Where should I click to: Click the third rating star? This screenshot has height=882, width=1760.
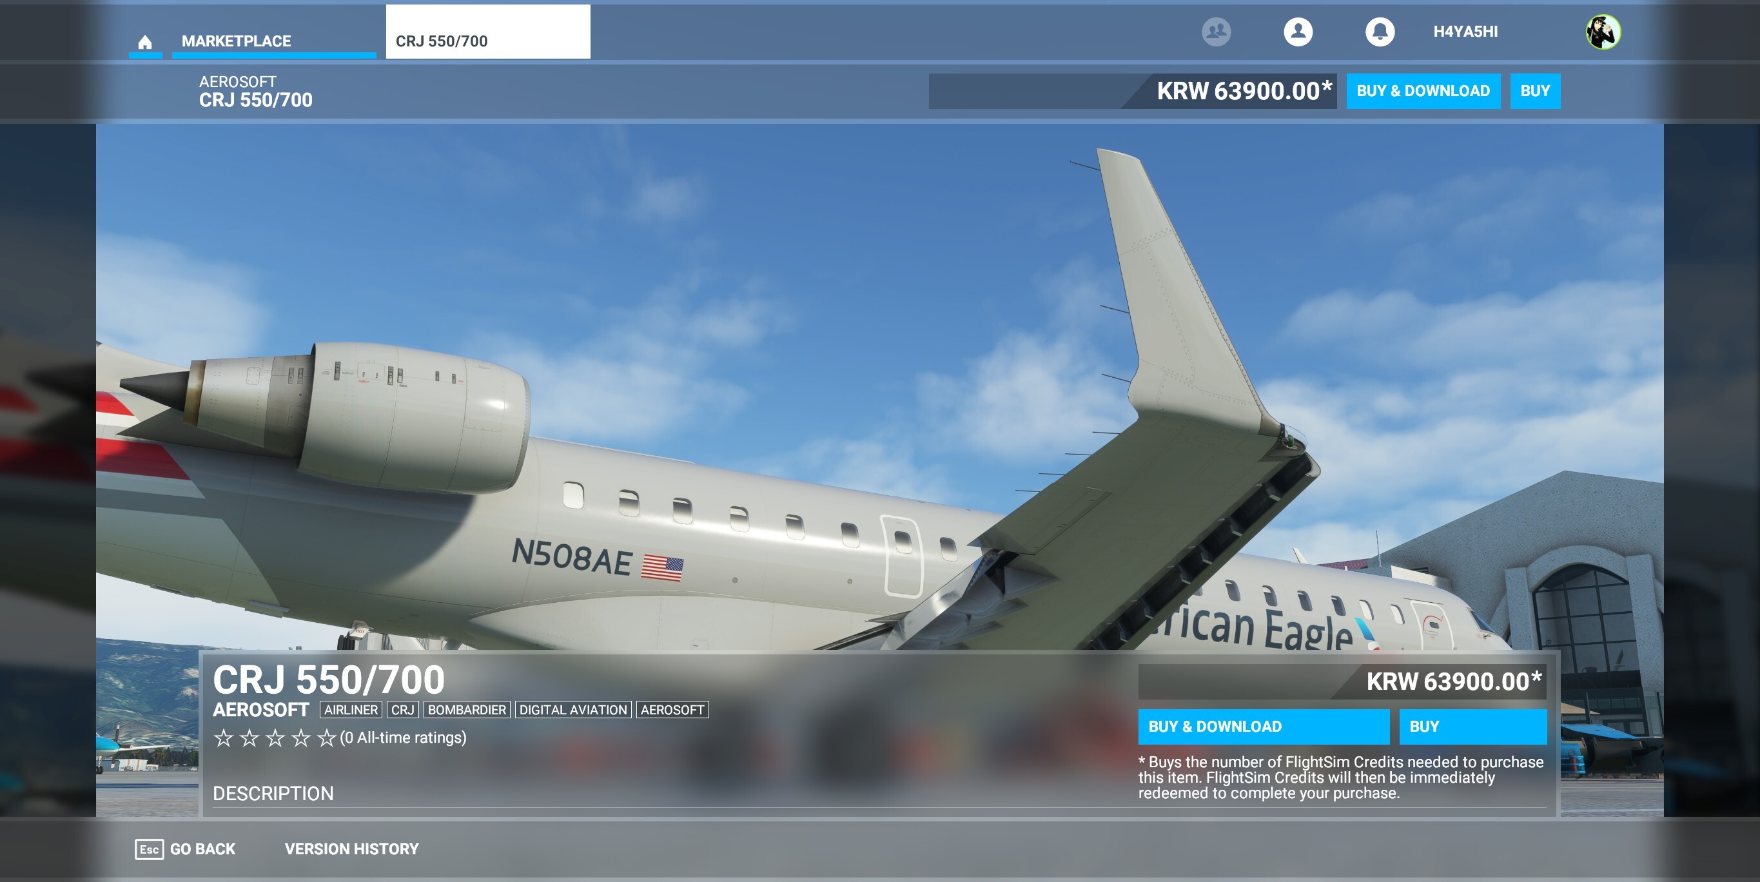click(275, 738)
